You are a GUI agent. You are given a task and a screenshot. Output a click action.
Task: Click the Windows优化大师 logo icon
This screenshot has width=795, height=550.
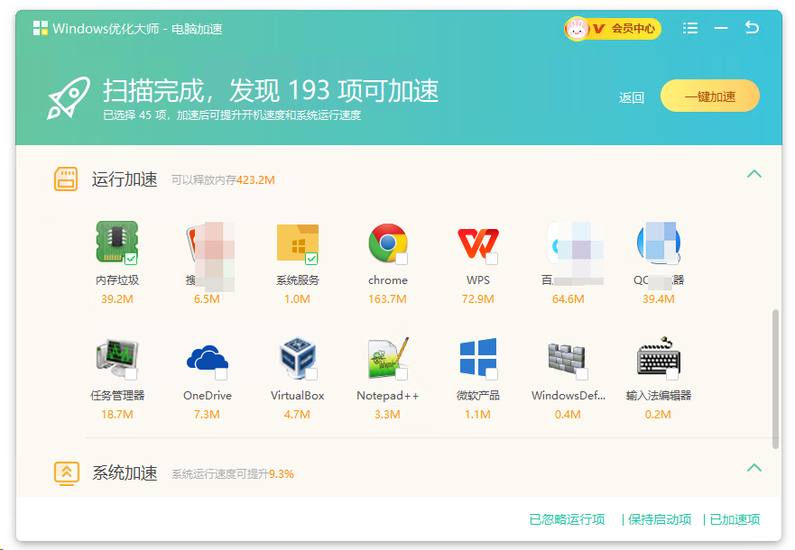click(41, 28)
